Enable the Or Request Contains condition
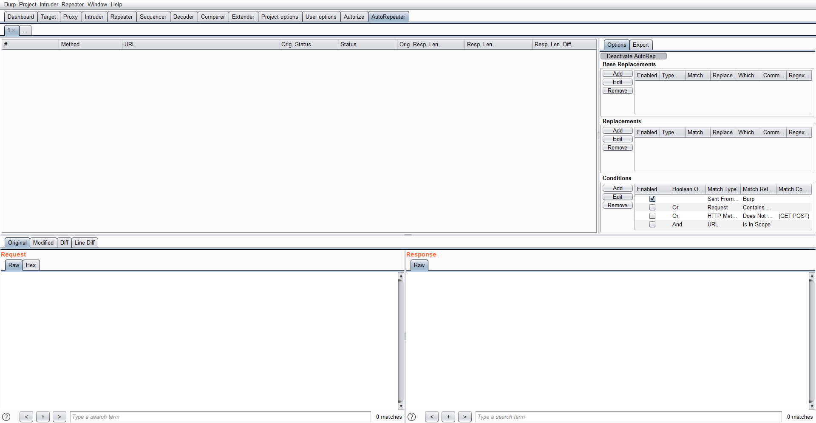816x423 pixels. [x=652, y=207]
